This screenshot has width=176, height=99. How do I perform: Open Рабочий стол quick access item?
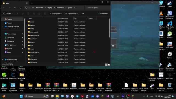[12, 34]
